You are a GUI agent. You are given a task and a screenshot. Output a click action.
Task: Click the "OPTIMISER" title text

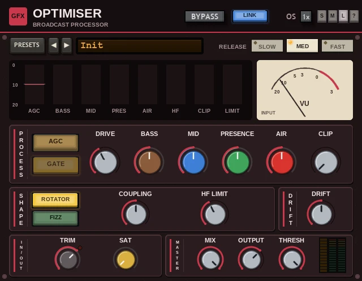click(67, 14)
